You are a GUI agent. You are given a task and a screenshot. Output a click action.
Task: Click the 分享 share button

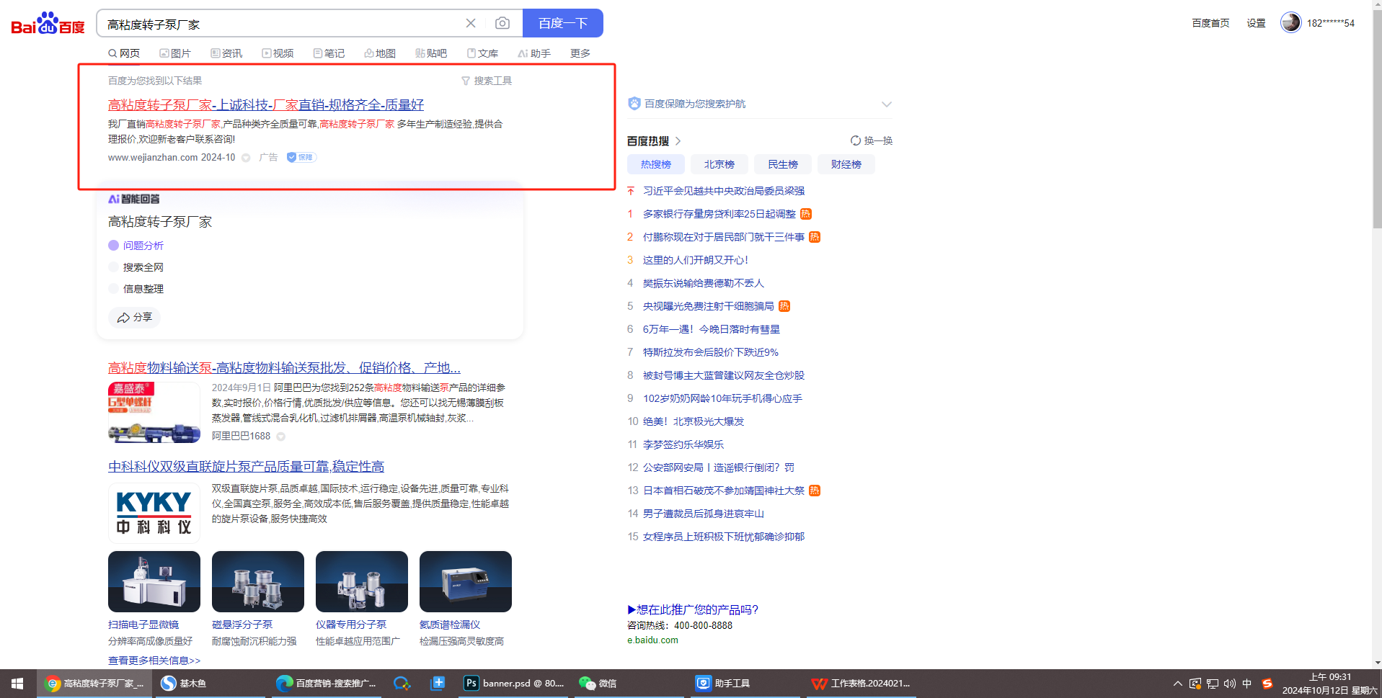[x=135, y=318]
